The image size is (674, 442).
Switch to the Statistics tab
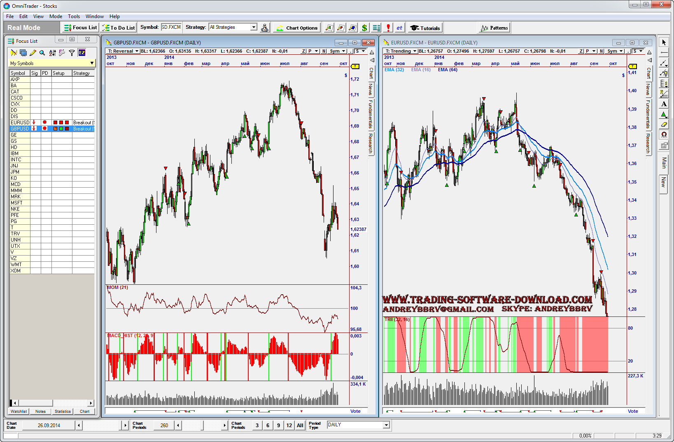63,411
